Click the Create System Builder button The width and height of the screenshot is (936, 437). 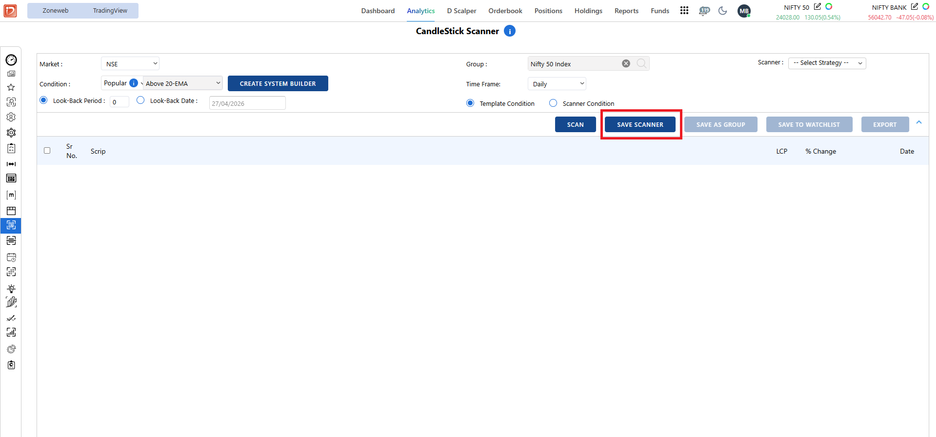click(x=278, y=84)
